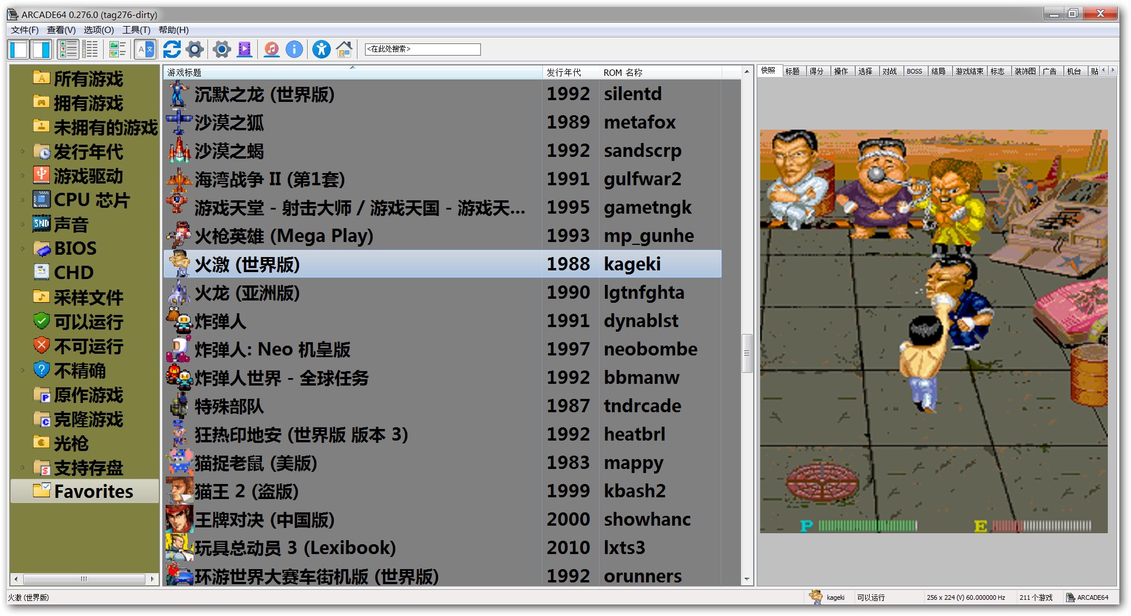Open the 查看(V) menu
This screenshot has width=1131, height=616.
click(x=61, y=30)
